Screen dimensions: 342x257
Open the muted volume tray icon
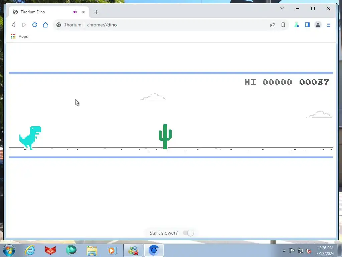(308, 251)
